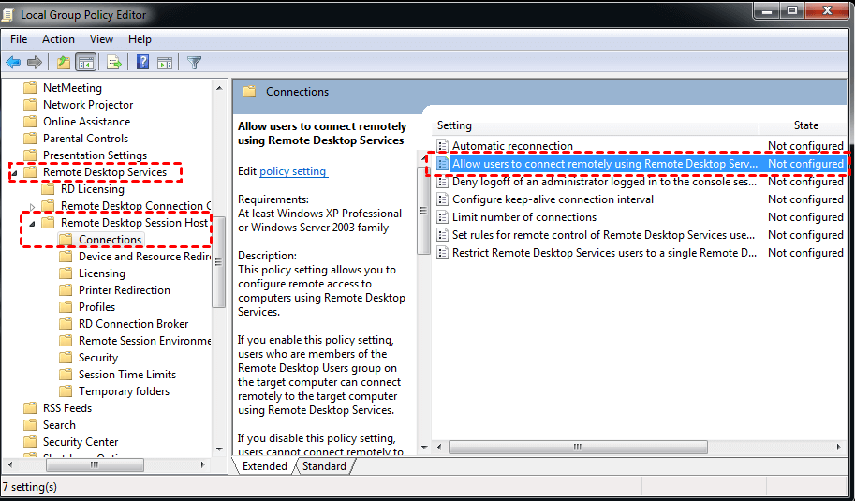Image resolution: width=855 pixels, height=501 pixels.
Task: Sort list by State column header
Action: 805,125
